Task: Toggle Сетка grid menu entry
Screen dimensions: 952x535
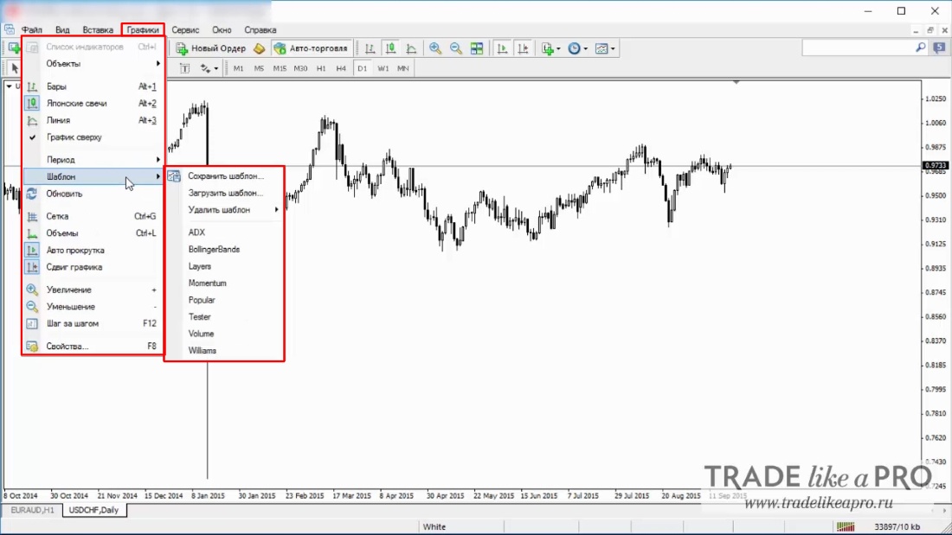Action: point(93,217)
